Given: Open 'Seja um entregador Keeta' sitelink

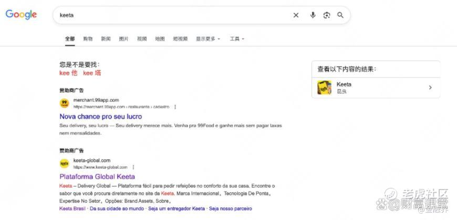Looking at the screenshot, I should tap(176, 208).
